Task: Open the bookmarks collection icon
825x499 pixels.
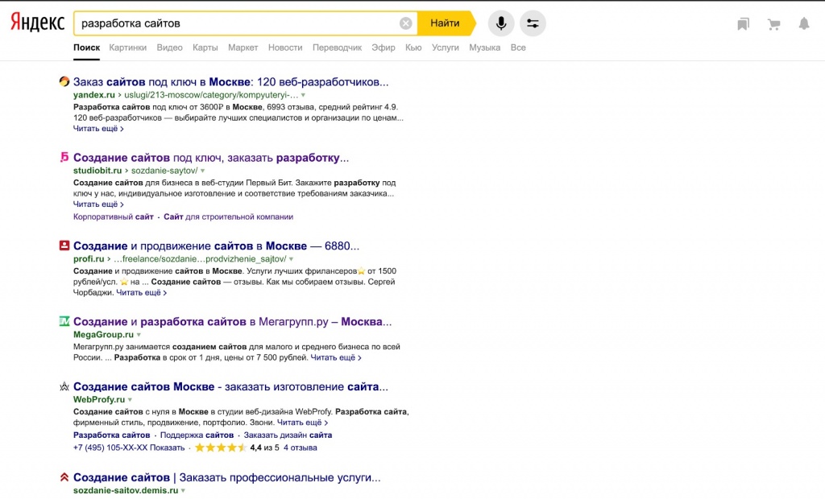Action: pos(743,24)
